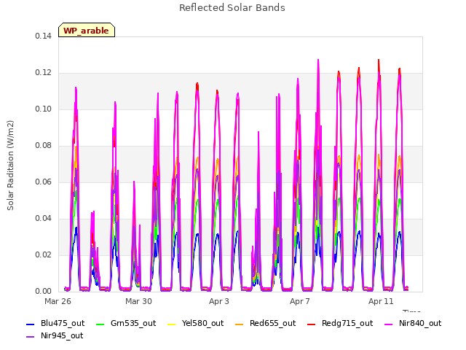Click the green Grn535_out legend swatch

point(100,324)
